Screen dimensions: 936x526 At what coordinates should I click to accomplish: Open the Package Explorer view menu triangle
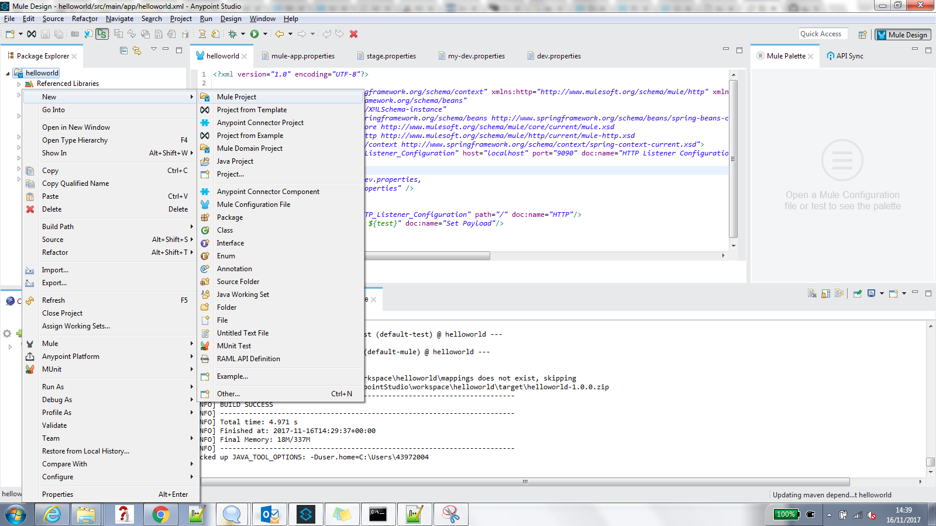pyautogui.click(x=154, y=49)
